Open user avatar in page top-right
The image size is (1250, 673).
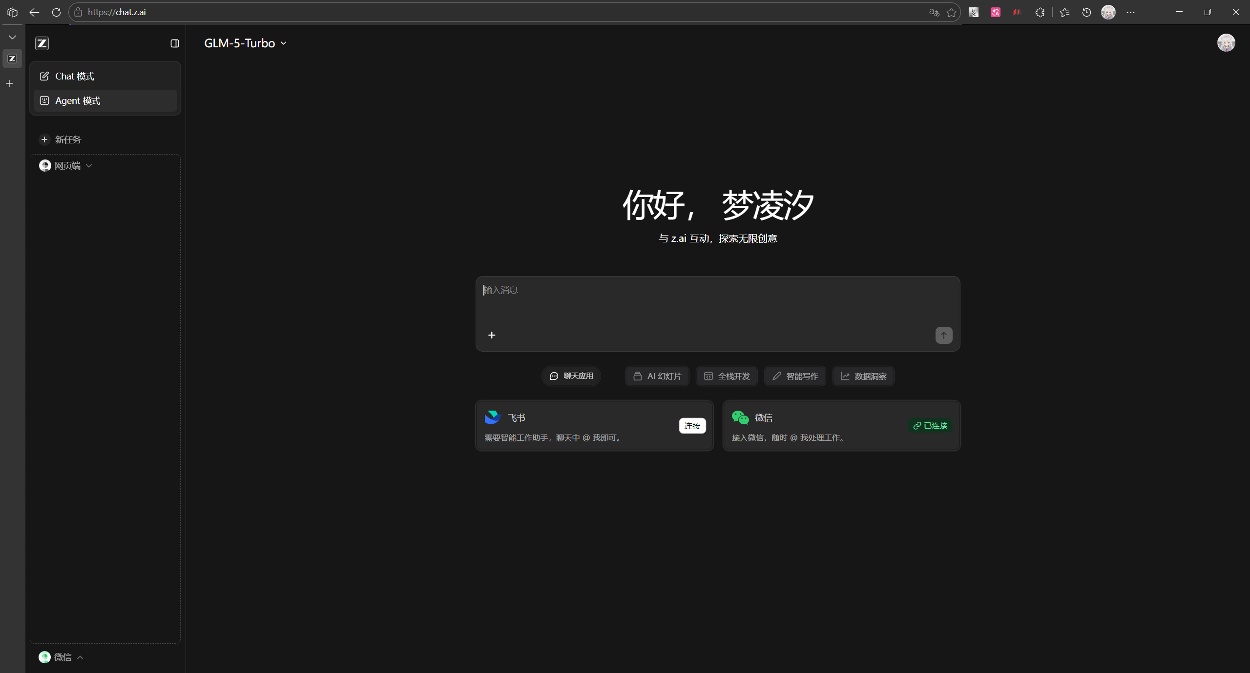[x=1226, y=43]
